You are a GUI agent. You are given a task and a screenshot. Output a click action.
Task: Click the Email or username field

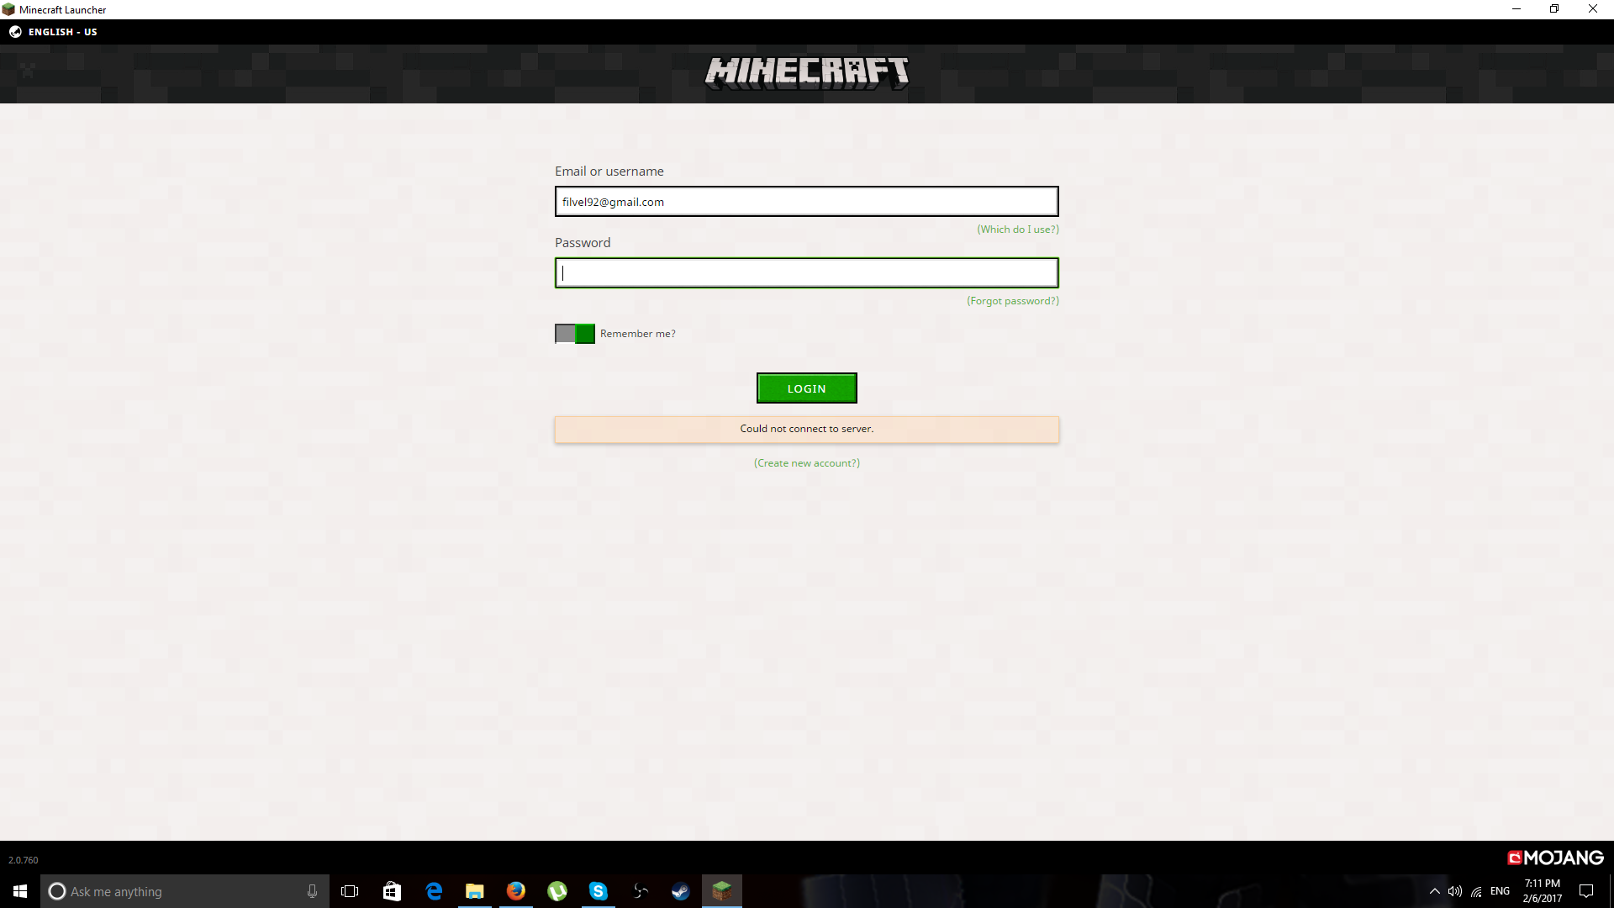(806, 202)
